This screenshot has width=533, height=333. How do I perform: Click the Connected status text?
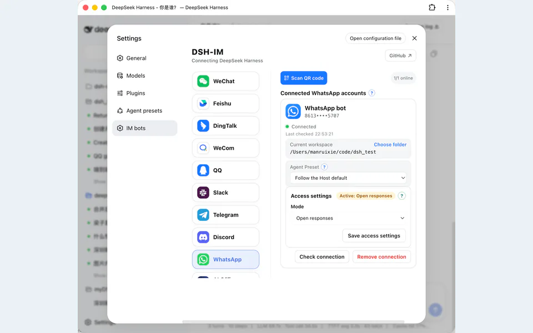[304, 127]
